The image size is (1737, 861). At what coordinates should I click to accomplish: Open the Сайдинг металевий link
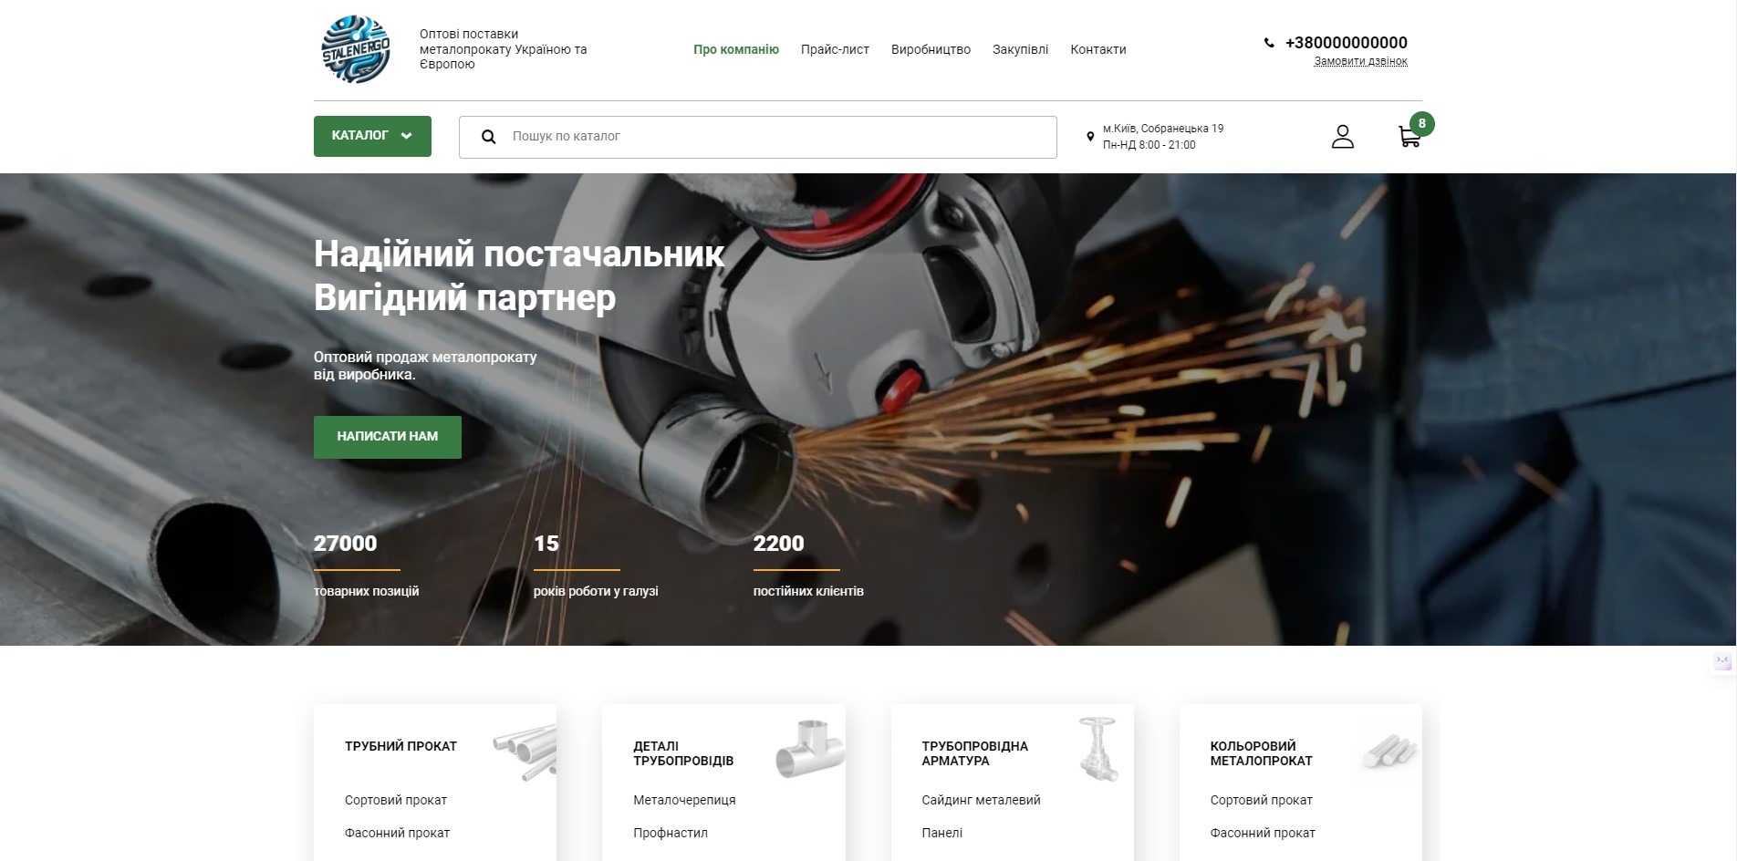(981, 800)
